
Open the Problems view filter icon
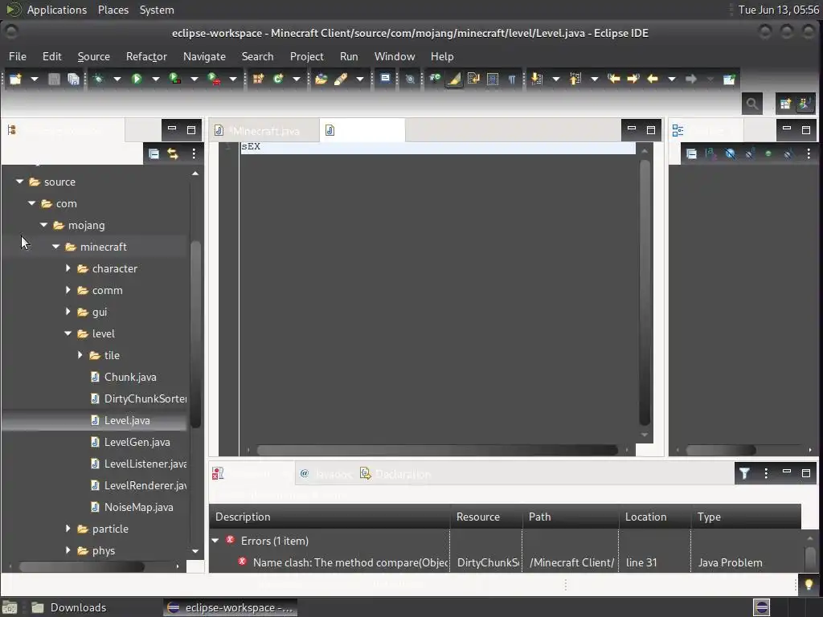pos(744,473)
